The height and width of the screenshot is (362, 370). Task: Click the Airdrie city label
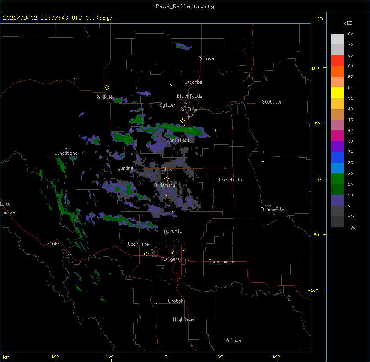point(173,231)
